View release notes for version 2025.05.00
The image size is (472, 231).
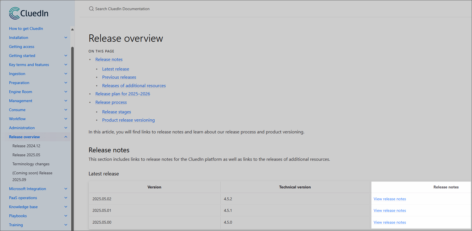(390, 222)
